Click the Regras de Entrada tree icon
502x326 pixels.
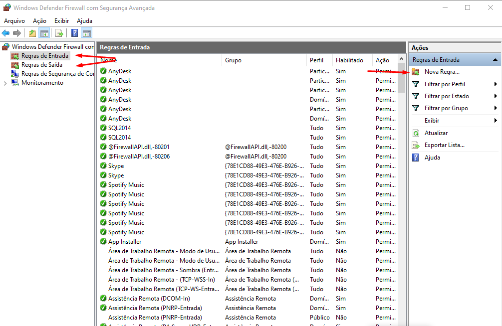[x=15, y=56]
